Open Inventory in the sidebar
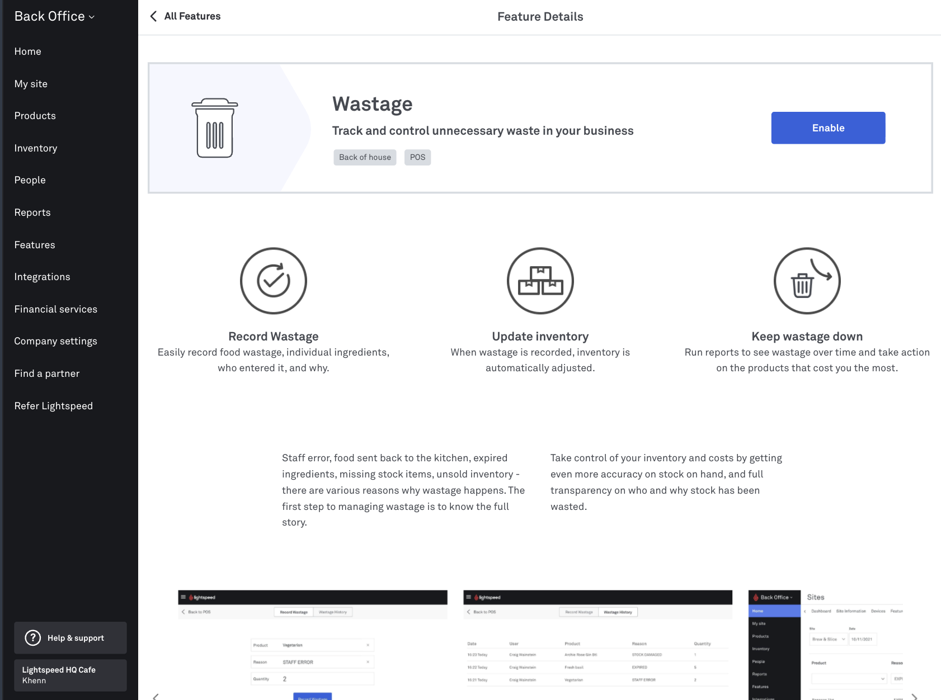The height and width of the screenshot is (700, 941). point(36,148)
